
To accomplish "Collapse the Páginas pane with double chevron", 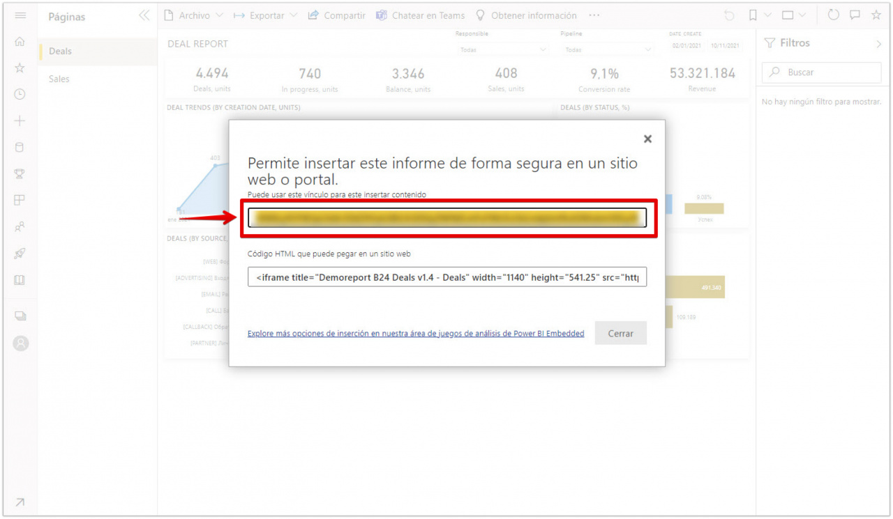I will (x=144, y=15).
